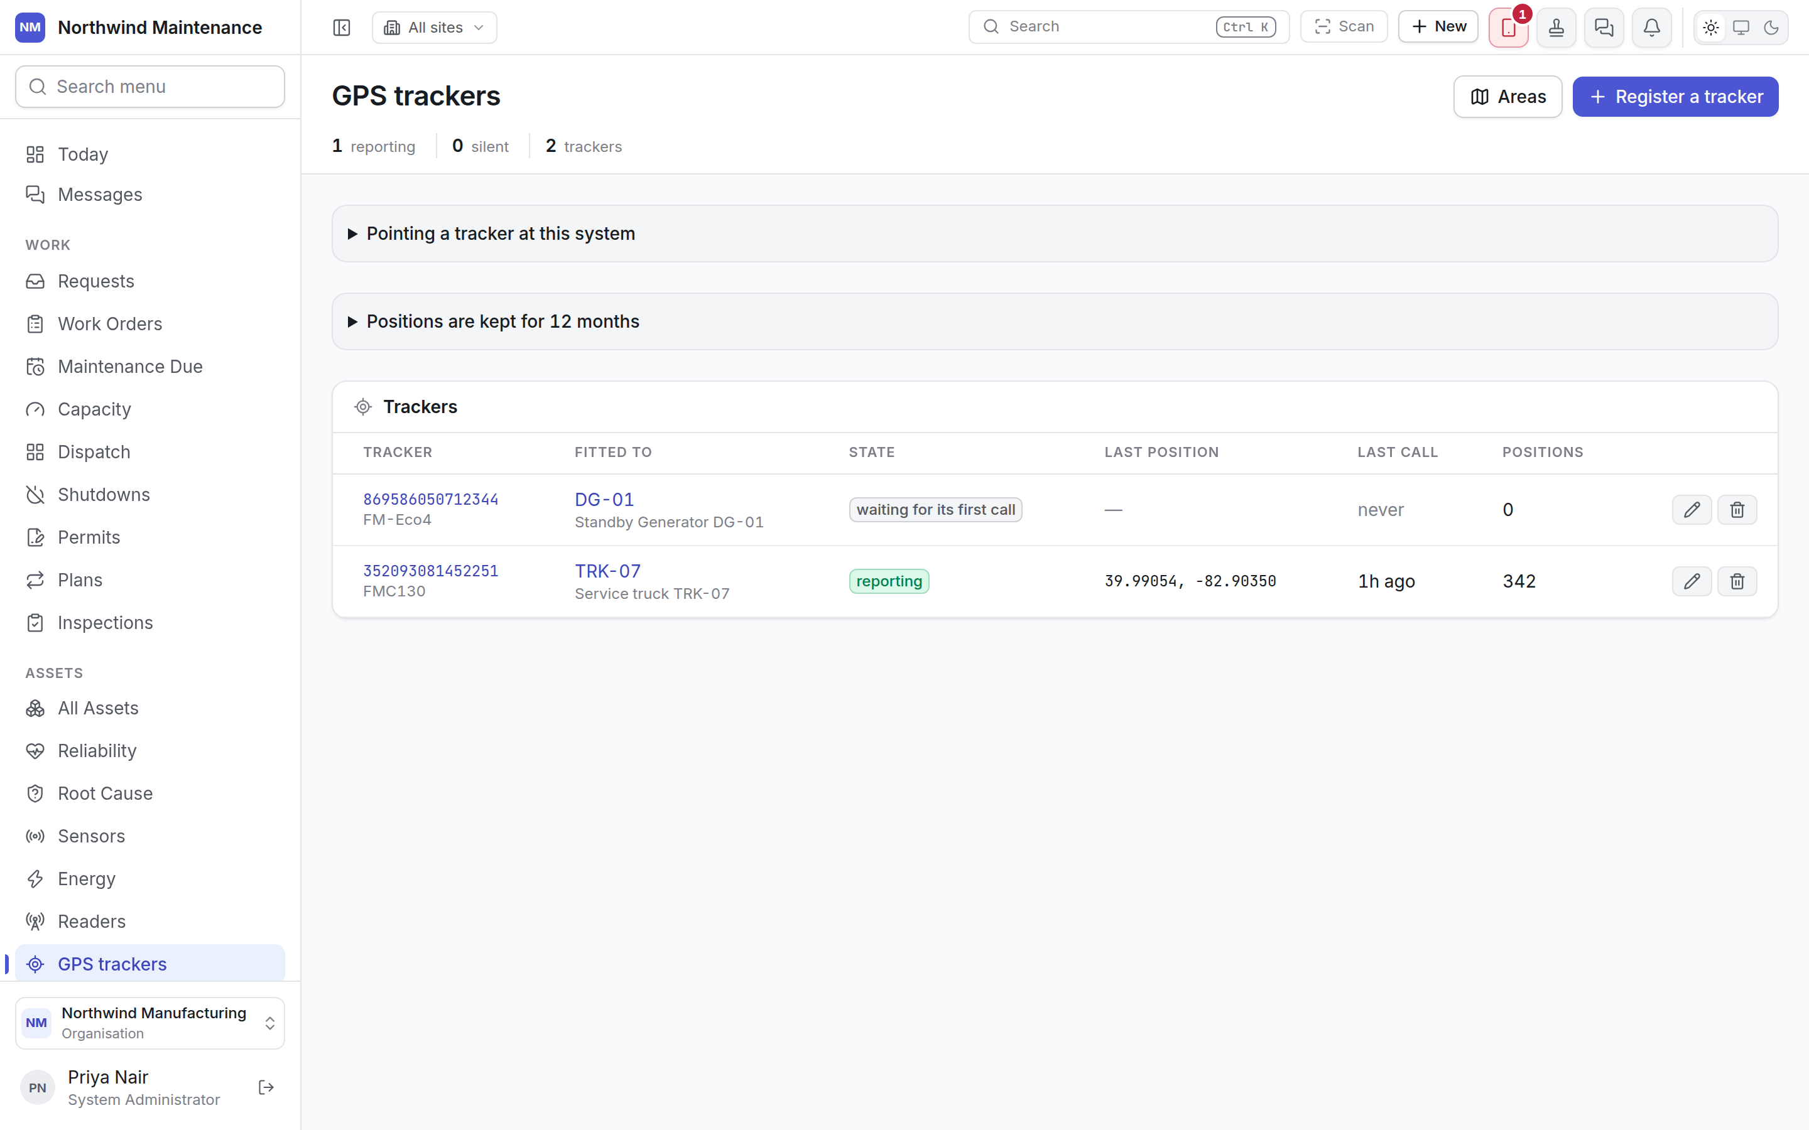Log out using the icon beside Priya Nair
This screenshot has width=1809, height=1130.
pyautogui.click(x=266, y=1087)
